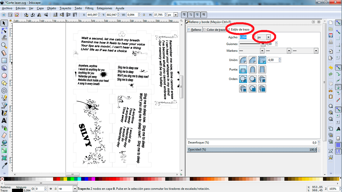The width and height of the screenshot is (342, 192).
Task: Select the Zoom magnifier tool
Action: pos(4,45)
